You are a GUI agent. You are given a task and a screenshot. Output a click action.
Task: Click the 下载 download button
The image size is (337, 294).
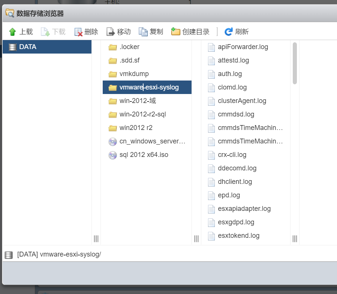[x=53, y=32]
